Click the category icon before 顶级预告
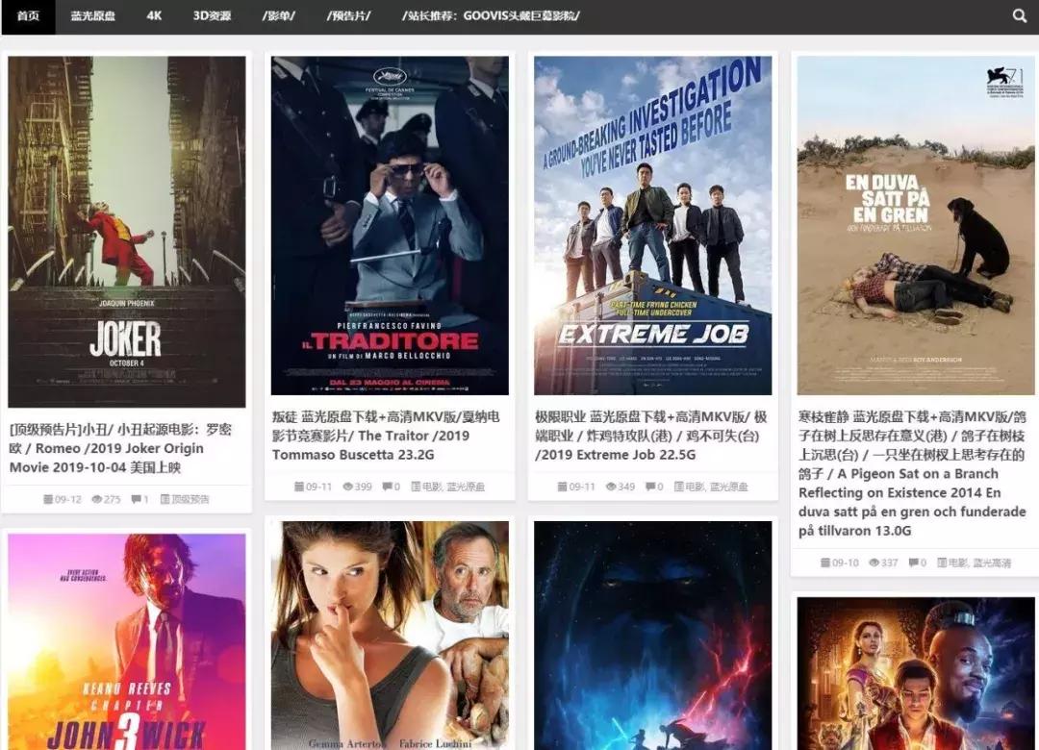Screen dimensions: 1039x750 click(x=165, y=499)
